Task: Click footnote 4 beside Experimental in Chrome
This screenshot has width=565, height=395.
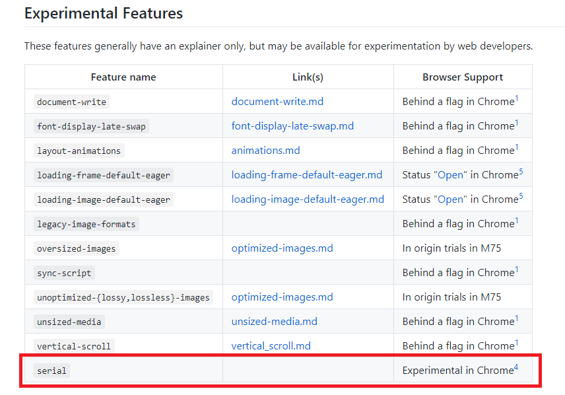Action: tap(516, 367)
